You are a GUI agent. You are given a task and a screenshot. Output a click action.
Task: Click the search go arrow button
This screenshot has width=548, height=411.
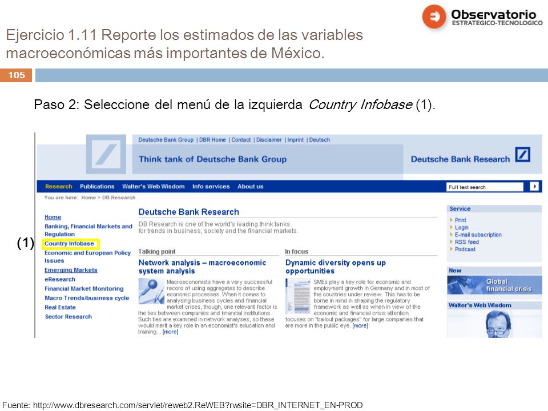pyautogui.click(x=534, y=187)
